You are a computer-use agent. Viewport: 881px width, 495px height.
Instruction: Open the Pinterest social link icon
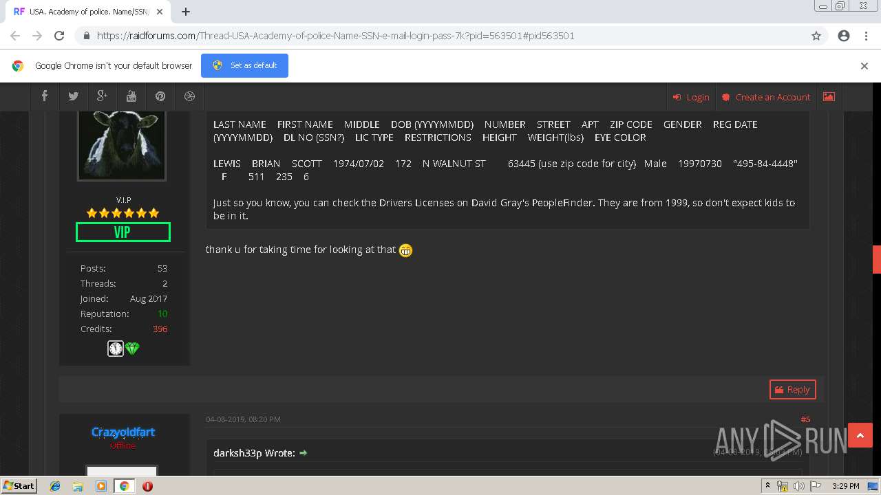coord(160,97)
